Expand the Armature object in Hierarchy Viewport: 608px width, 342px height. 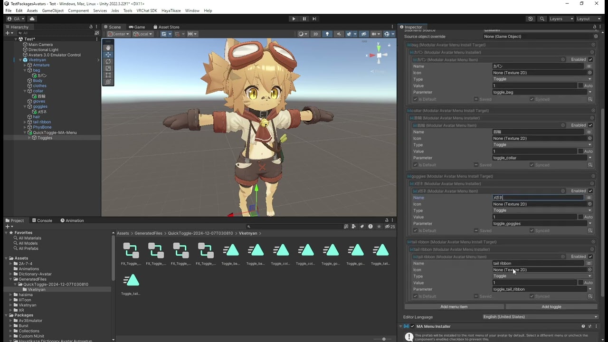pos(25,65)
